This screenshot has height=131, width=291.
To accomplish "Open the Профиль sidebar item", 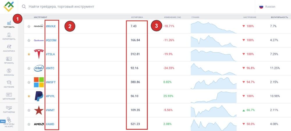I will [9, 60].
